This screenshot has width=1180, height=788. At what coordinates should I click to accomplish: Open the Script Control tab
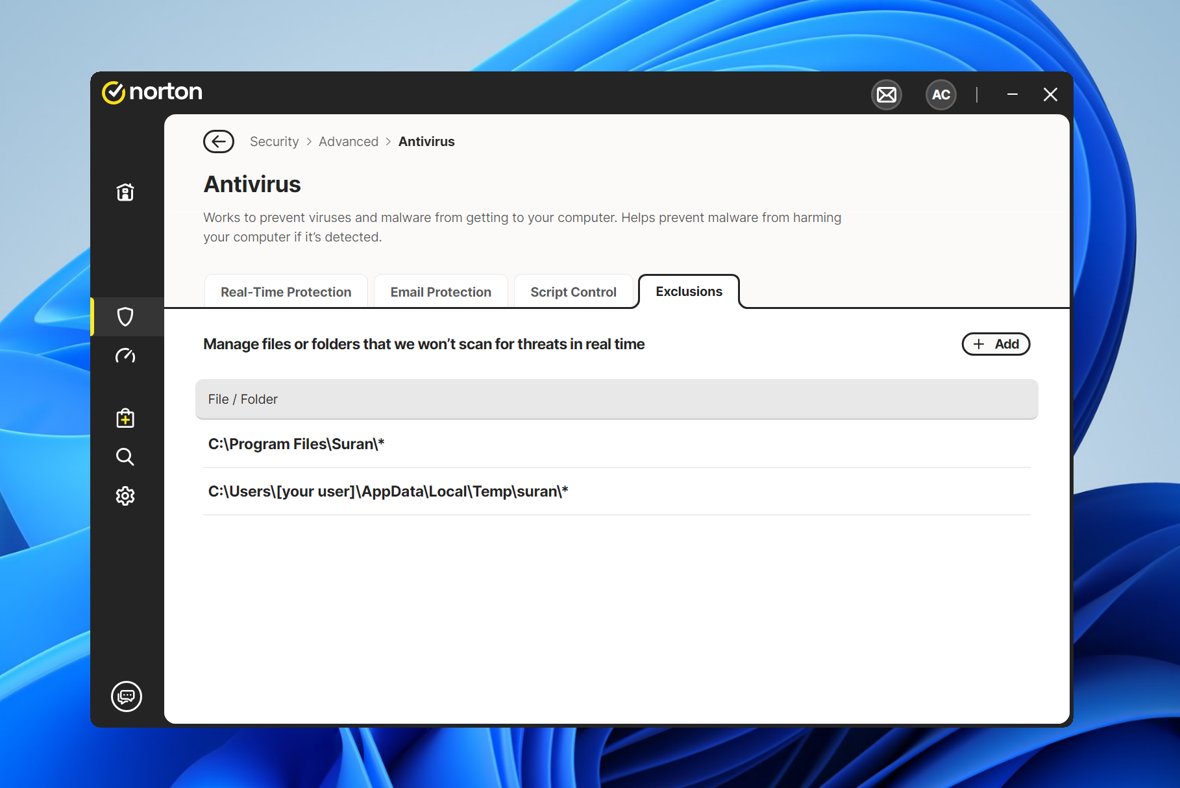point(573,291)
